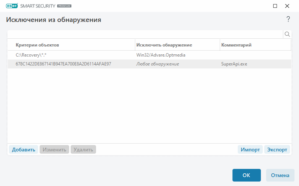The height and width of the screenshot is (186, 299).
Task: Click Win32/Advare.Optmedia detection cell
Action: click(x=161, y=55)
